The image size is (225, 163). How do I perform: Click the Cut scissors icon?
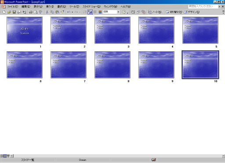coord(47,12)
